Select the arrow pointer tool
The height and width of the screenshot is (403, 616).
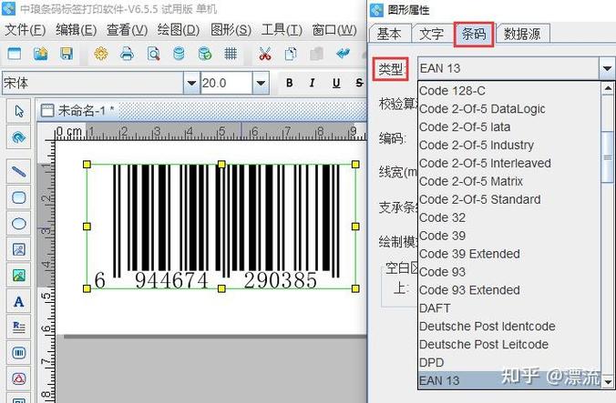(19, 111)
